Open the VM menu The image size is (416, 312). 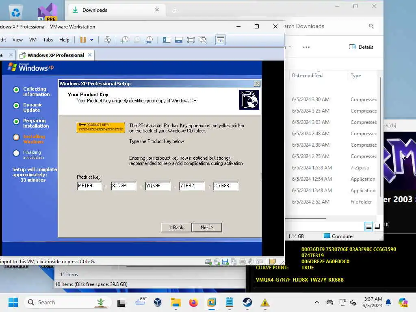(33, 40)
